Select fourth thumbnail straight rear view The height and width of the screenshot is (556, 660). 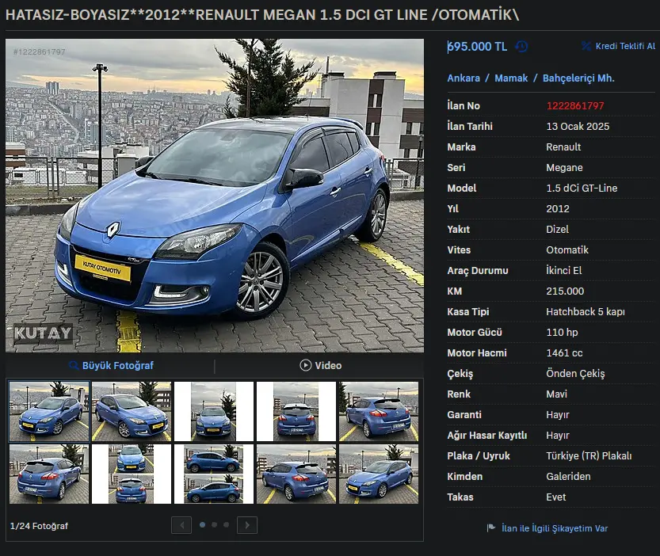tap(296, 411)
